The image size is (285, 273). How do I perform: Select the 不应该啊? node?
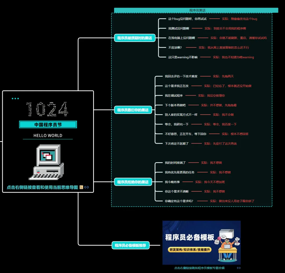[175, 47]
